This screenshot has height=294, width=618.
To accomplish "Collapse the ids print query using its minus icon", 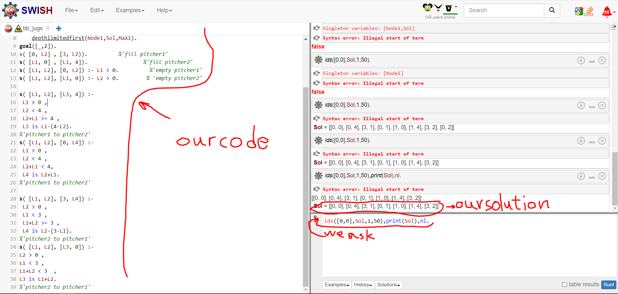I will (x=591, y=176).
